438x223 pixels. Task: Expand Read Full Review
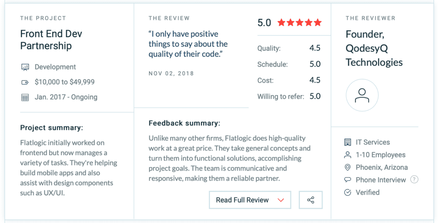[250, 200]
